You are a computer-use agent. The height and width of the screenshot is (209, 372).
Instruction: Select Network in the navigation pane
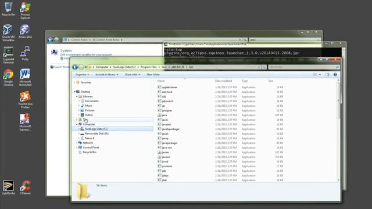pos(88,143)
